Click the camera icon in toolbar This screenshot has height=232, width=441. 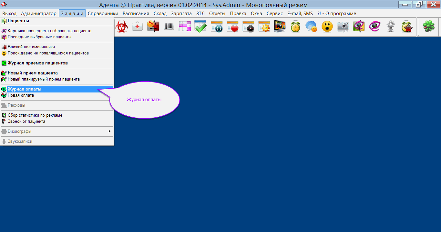coord(343,27)
